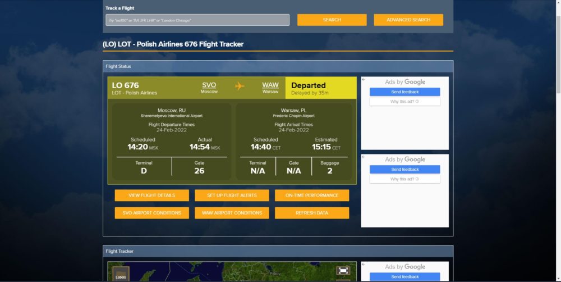
Task: Click VIEW FLIGHT DETAILS button
Action: [151, 195]
